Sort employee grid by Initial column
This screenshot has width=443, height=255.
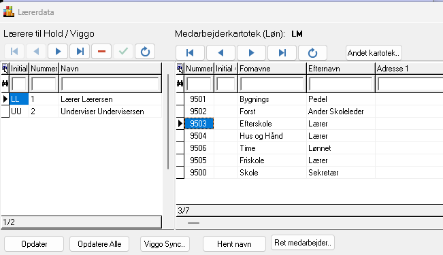coord(226,69)
